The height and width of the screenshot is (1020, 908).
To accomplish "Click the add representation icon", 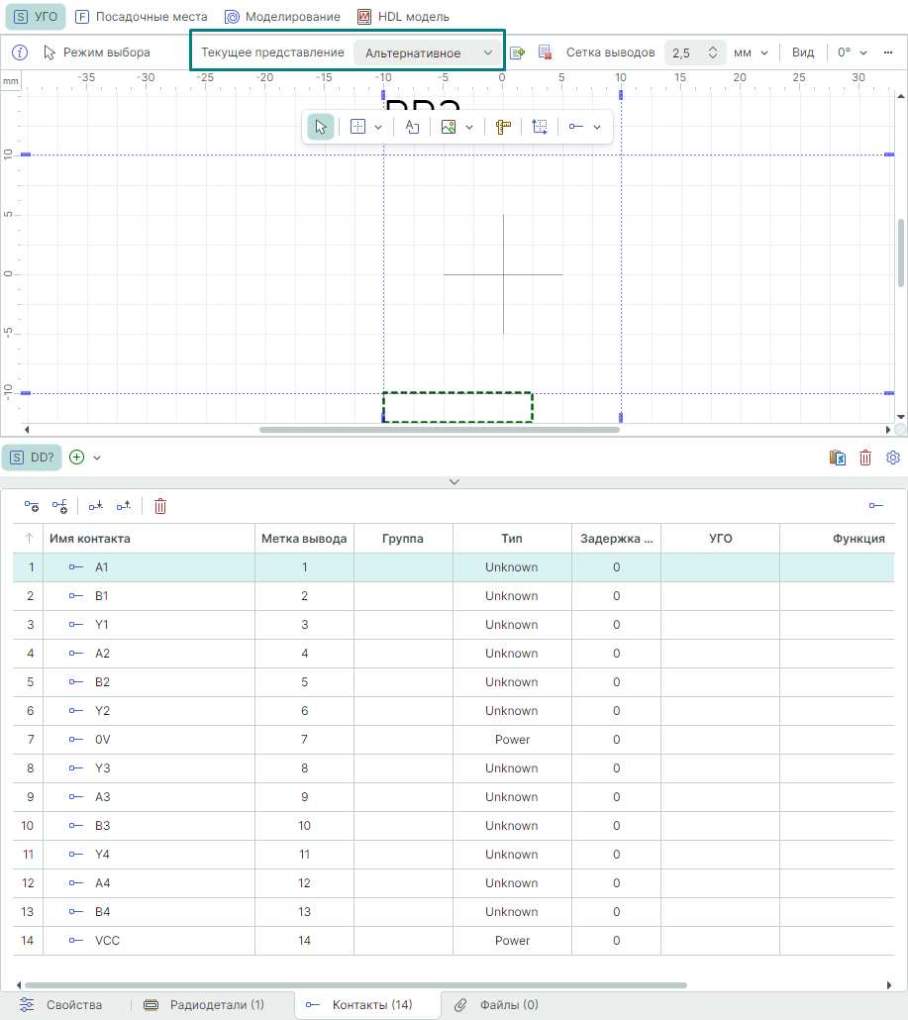I will click(517, 52).
